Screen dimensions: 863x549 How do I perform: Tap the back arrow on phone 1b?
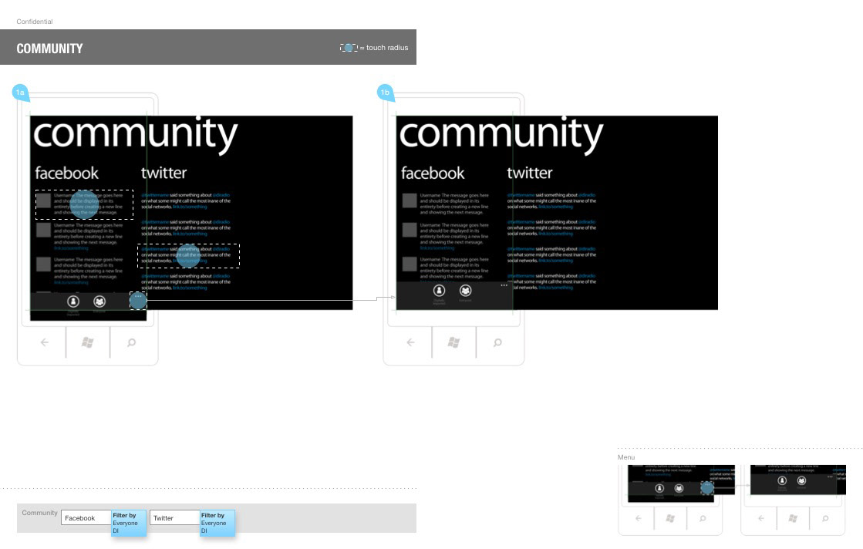pyautogui.click(x=410, y=342)
